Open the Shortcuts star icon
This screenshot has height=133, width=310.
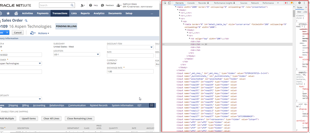point(8,13)
